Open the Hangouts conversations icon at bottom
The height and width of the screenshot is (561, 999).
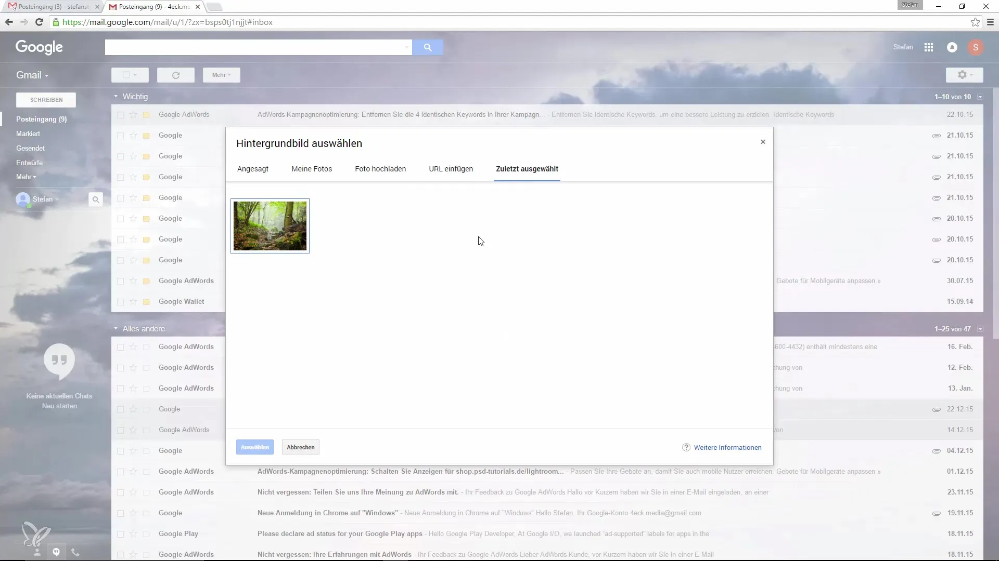click(x=56, y=552)
